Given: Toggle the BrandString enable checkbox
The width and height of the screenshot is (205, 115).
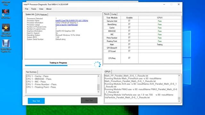Looking at the screenshot, I should click(129, 24).
